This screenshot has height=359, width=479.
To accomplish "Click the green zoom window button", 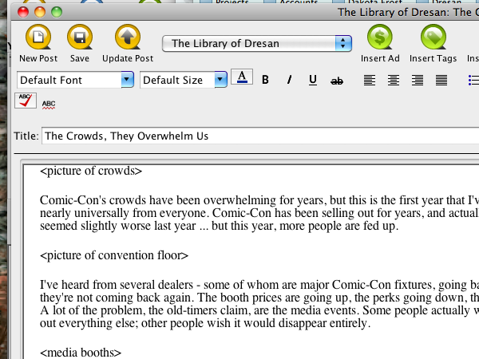I will point(57,12).
